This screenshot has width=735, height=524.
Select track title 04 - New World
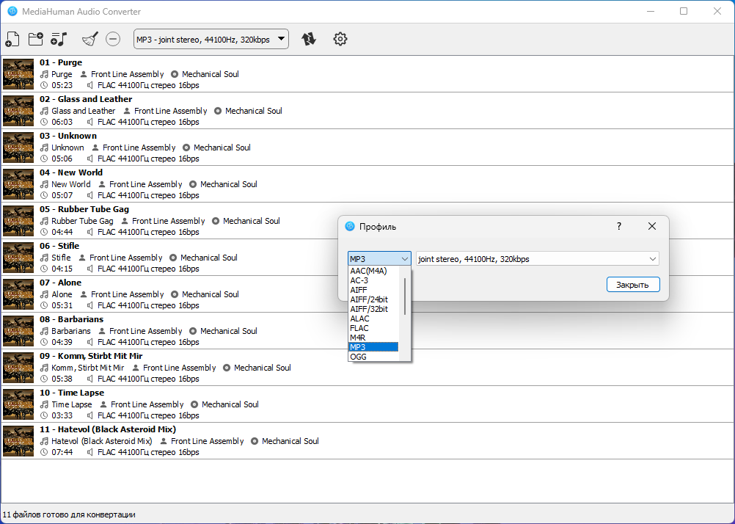[x=70, y=172]
